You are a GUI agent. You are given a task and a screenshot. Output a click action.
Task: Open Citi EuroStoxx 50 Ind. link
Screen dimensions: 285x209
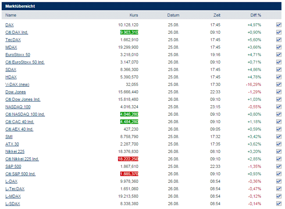25,62
